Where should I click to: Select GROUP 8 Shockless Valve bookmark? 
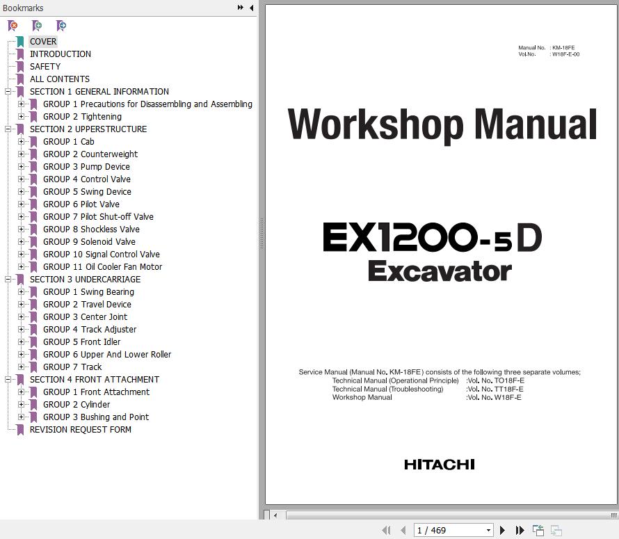click(x=91, y=230)
